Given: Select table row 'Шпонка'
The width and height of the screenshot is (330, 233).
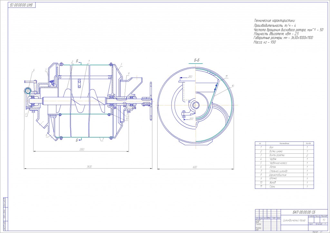Looking at the screenshot, I should 284,179.
